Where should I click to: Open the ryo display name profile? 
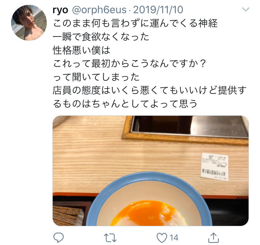(x=60, y=10)
